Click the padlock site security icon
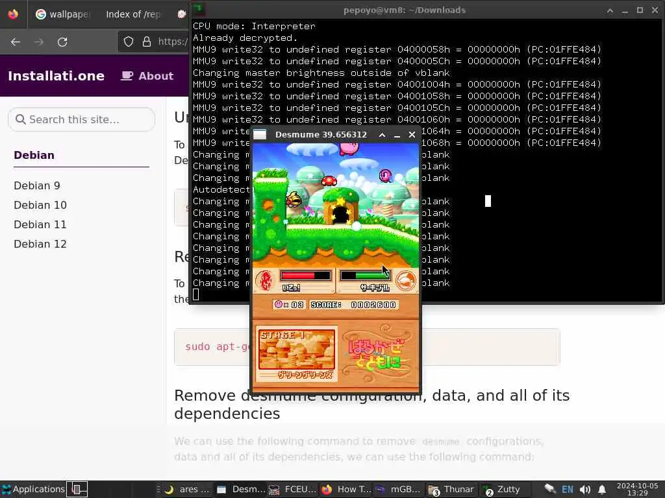The width and height of the screenshot is (665, 498). [147, 41]
